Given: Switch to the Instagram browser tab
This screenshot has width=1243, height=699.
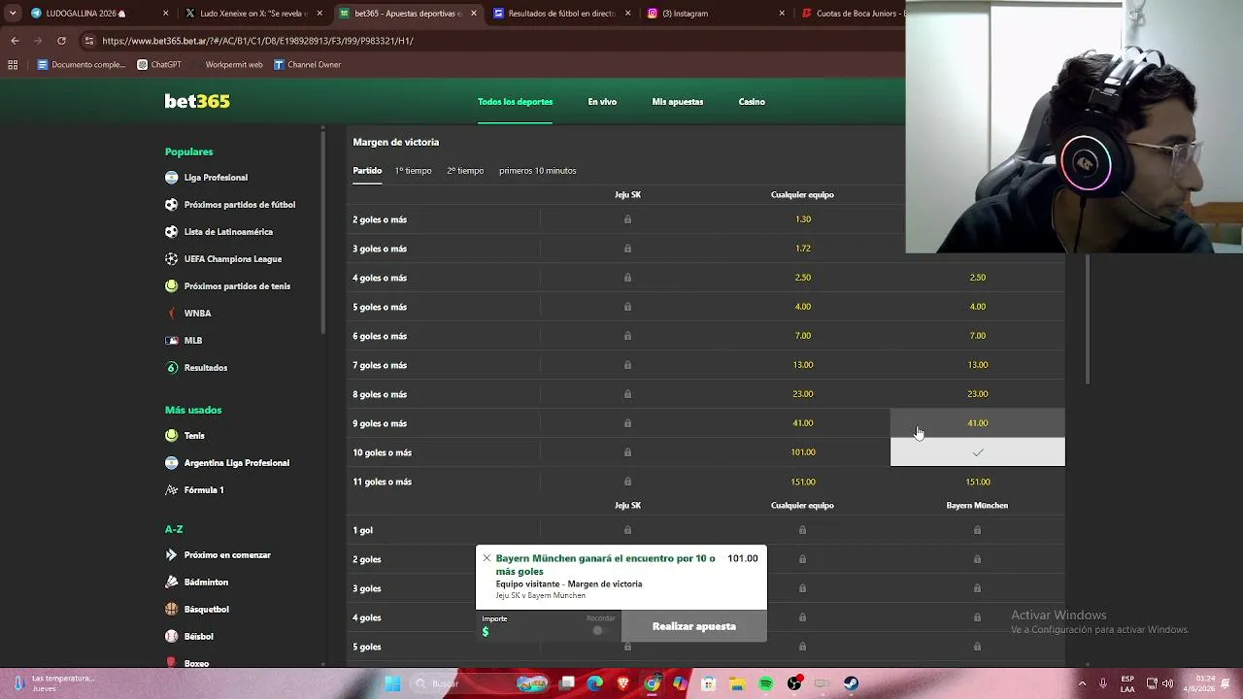Looking at the screenshot, I should pos(715,14).
